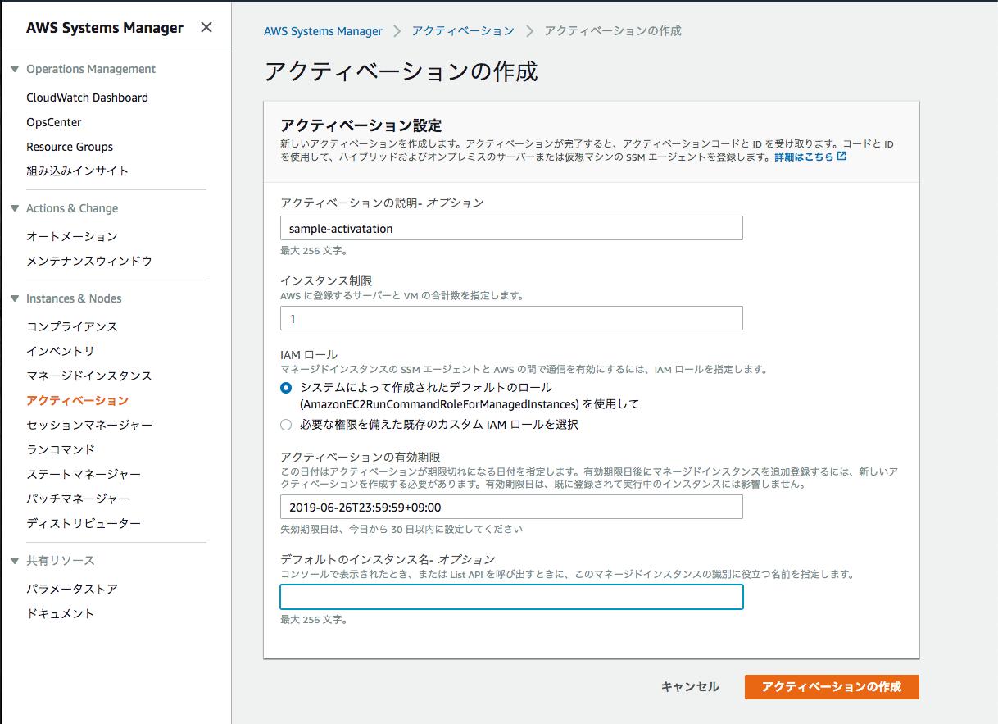Return to アクティベーション via breadcrumb
Screen dimensions: 998x724
[x=464, y=31]
